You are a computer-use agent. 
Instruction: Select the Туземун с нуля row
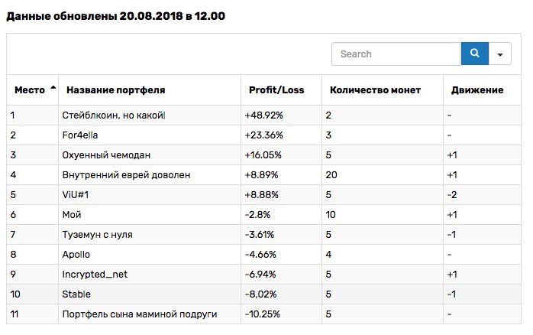point(263,235)
